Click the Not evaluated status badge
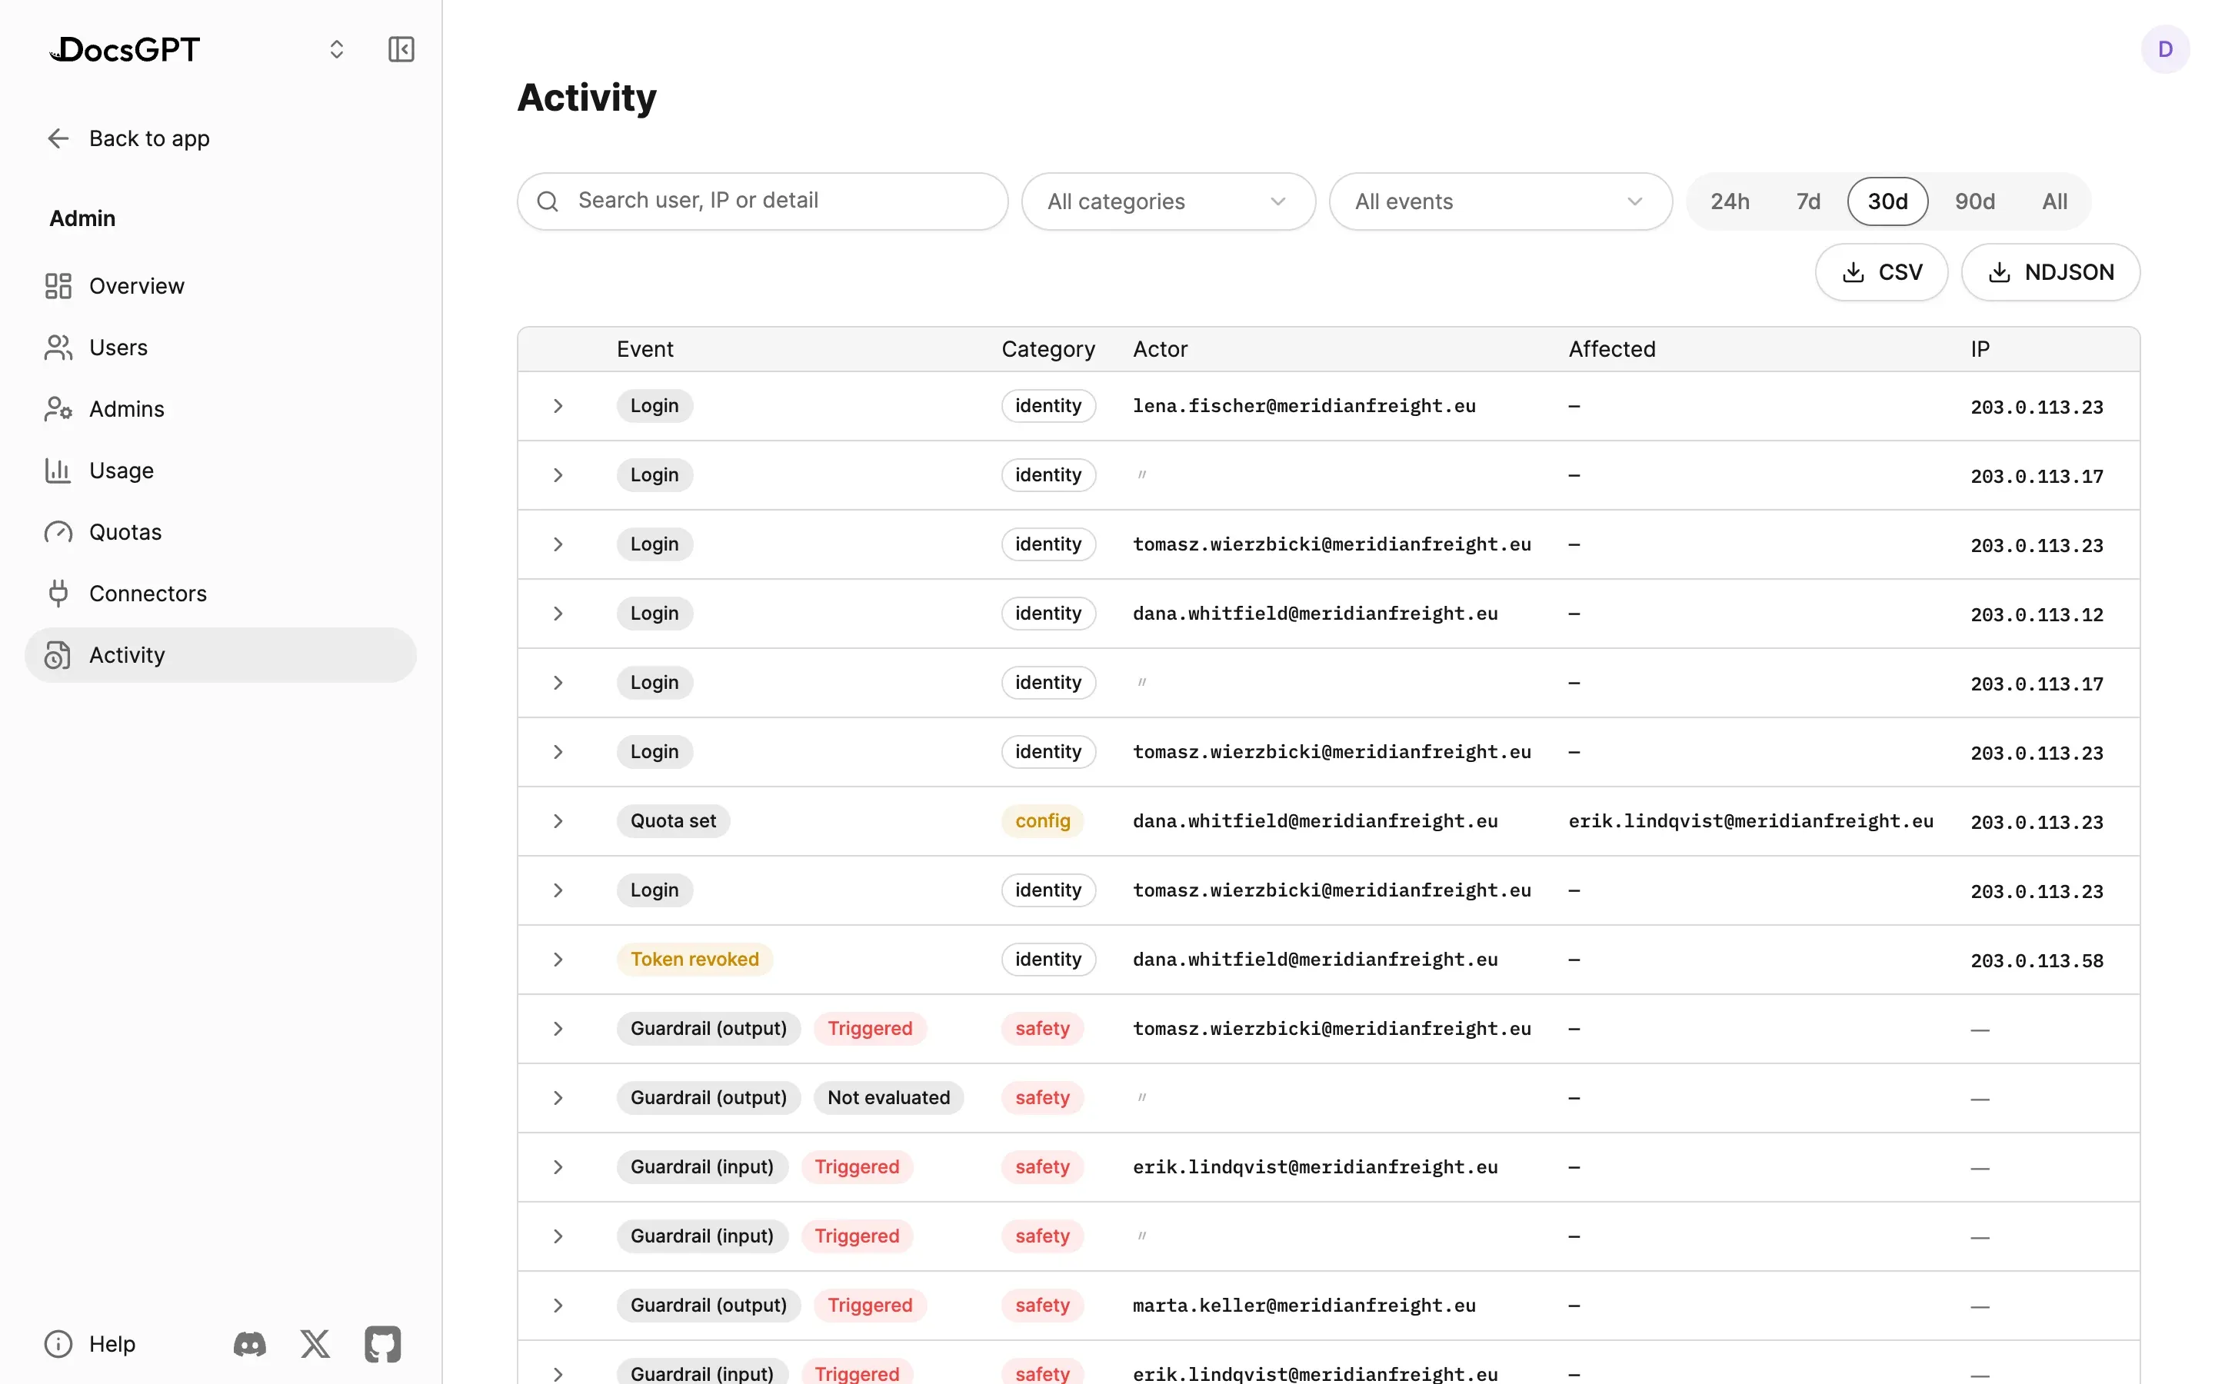The height and width of the screenshot is (1384, 2215). [x=888, y=1097]
